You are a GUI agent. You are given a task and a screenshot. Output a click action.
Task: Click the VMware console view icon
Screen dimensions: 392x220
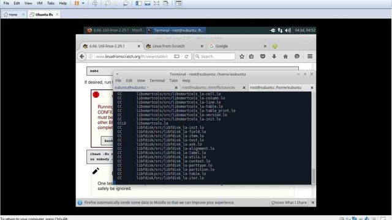[x=178, y=3]
